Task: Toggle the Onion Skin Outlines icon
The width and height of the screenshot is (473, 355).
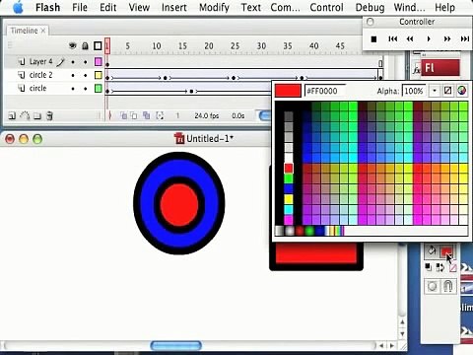Action: pyautogui.click(x=134, y=115)
